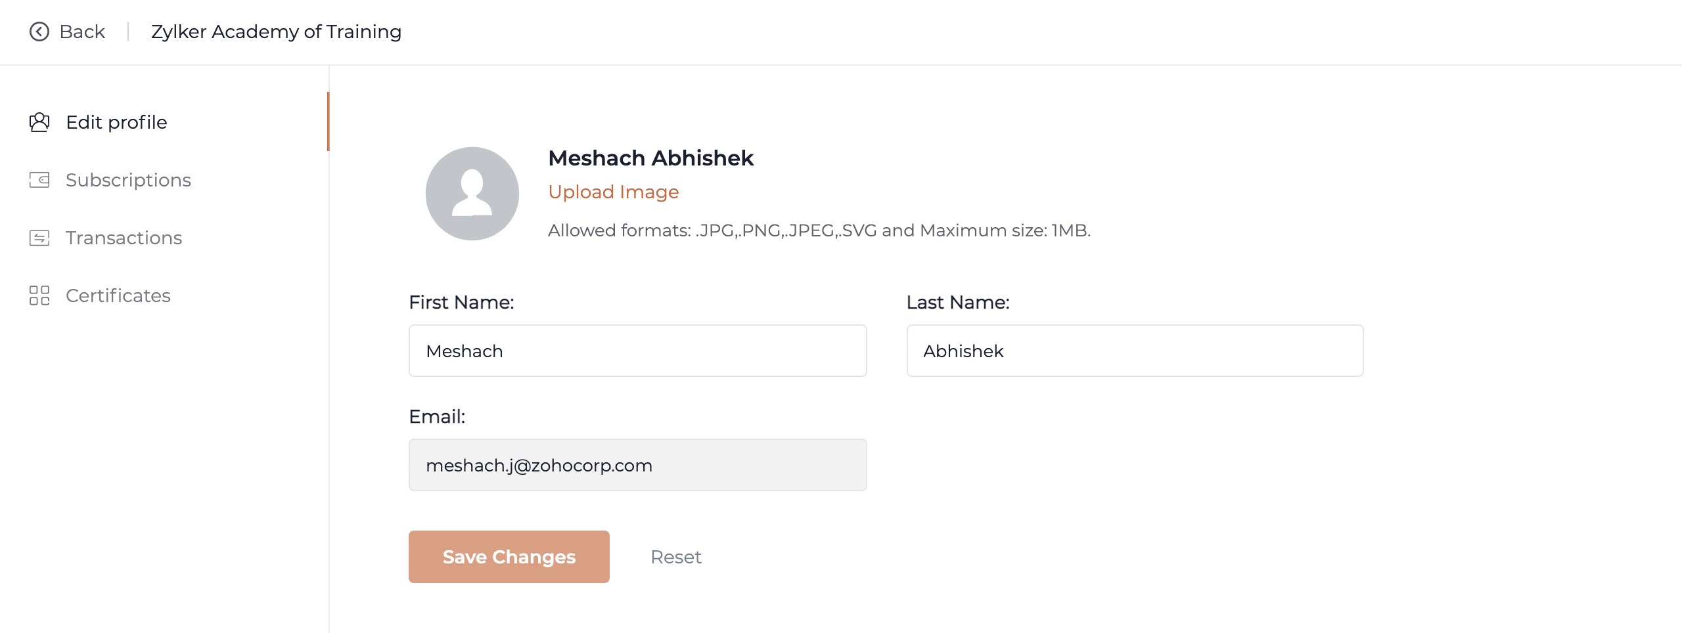This screenshot has width=1682, height=633.
Task: Focus the First Name field with Meshach
Action: (638, 351)
